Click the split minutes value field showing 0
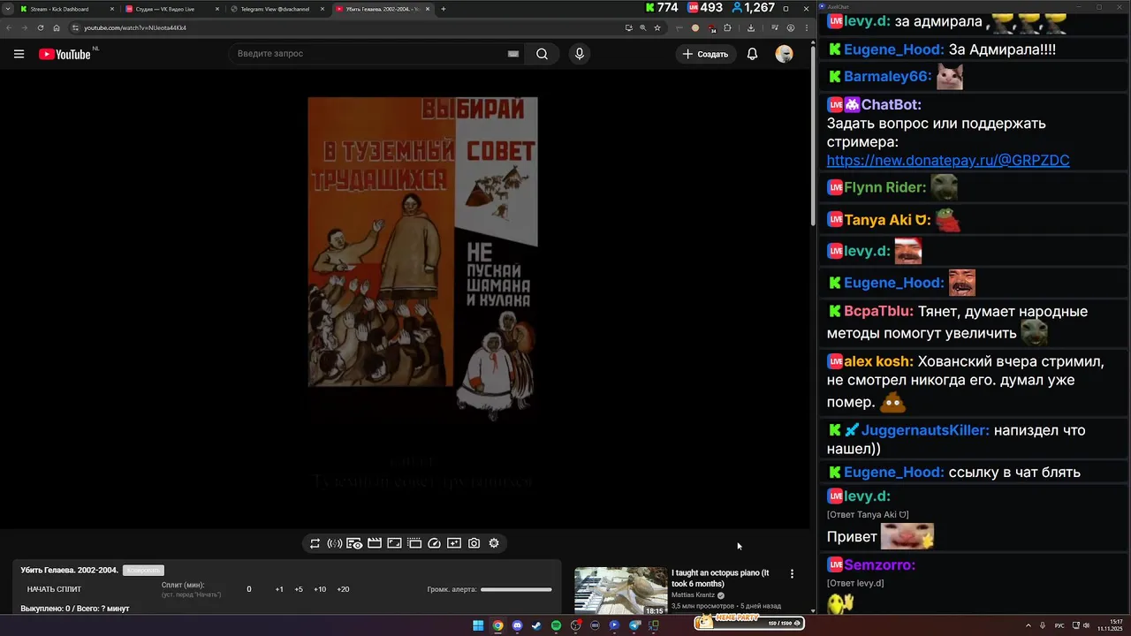 (249, 589)
